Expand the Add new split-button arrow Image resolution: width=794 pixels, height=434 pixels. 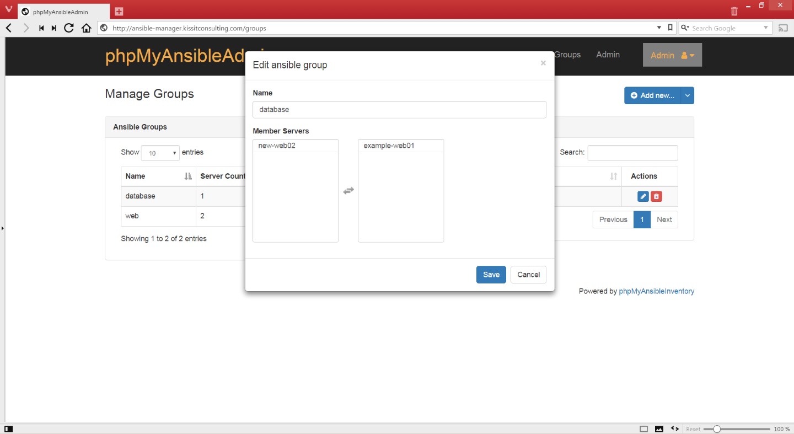point(687,95)
